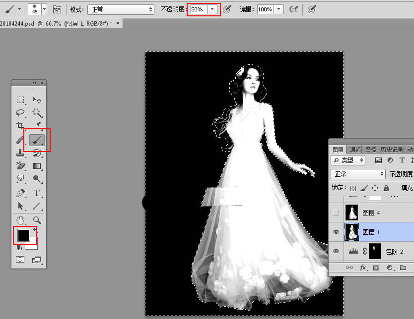Image resolution: width=414 pixels, height=319 pixels.
Task: Hide the 图层 1 layer
Action: click(336, 232)
